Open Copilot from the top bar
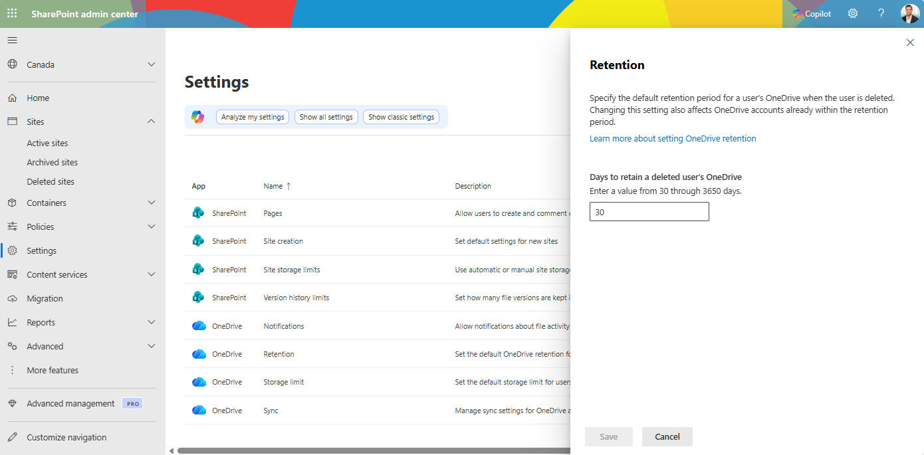 click(x=812, y=13)
